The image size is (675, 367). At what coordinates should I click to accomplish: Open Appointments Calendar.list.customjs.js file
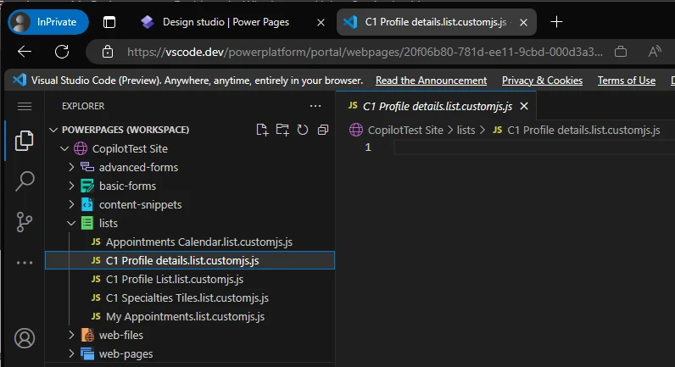[198, 242]
